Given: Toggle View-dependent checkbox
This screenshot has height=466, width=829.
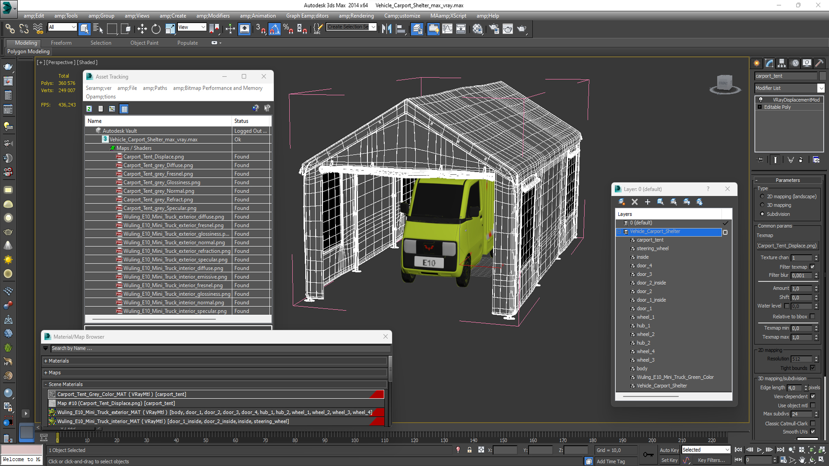Looking at the screenshot, I should [x=813, y=397].
